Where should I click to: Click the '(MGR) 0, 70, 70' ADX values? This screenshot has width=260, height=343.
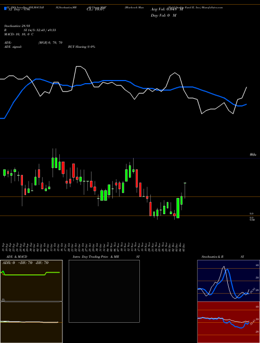tap(50, 43)
